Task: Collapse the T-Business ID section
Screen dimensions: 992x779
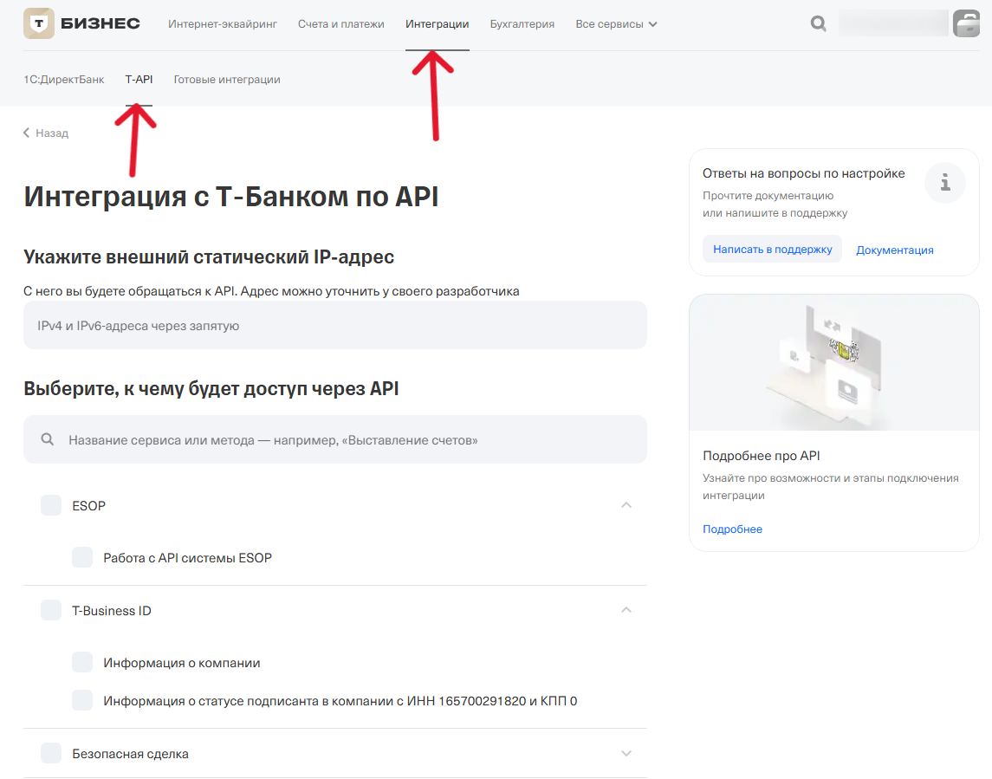Action: pyautogui.click(x=626, y=610)
